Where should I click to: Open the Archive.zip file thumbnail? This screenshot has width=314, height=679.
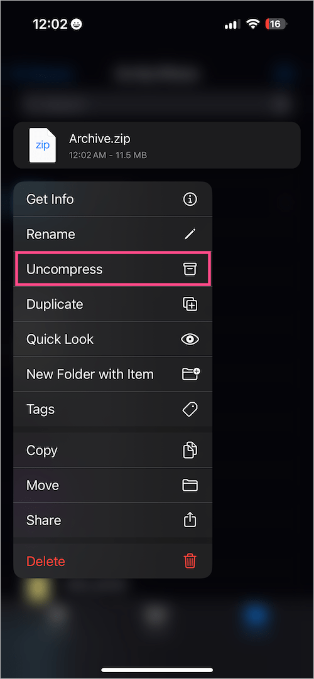pos(43,145)
